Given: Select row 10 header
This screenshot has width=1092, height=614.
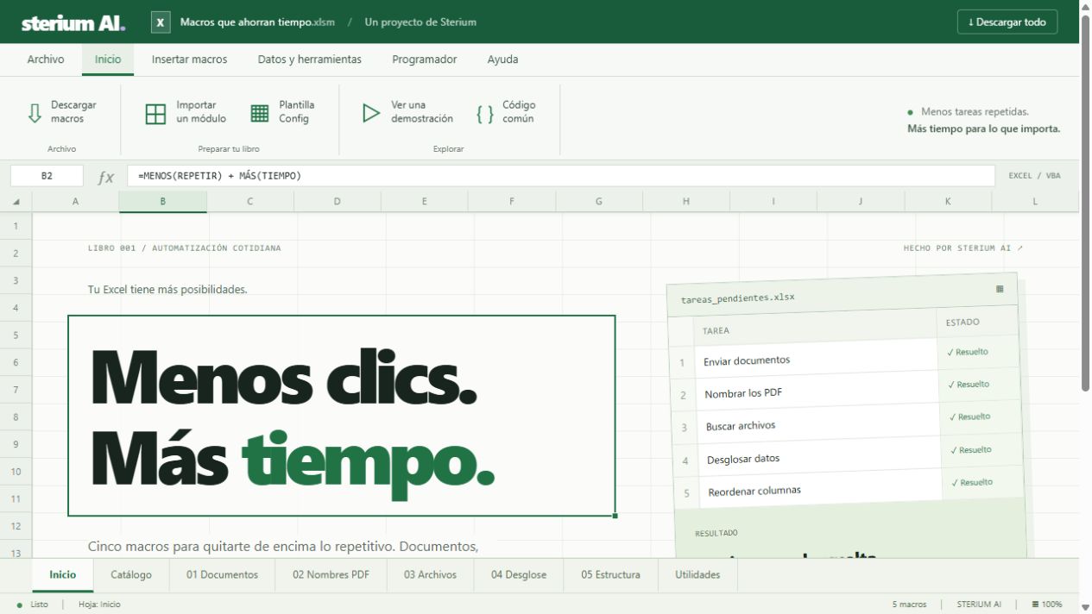Looking at the screenshot, I should 16,472.
